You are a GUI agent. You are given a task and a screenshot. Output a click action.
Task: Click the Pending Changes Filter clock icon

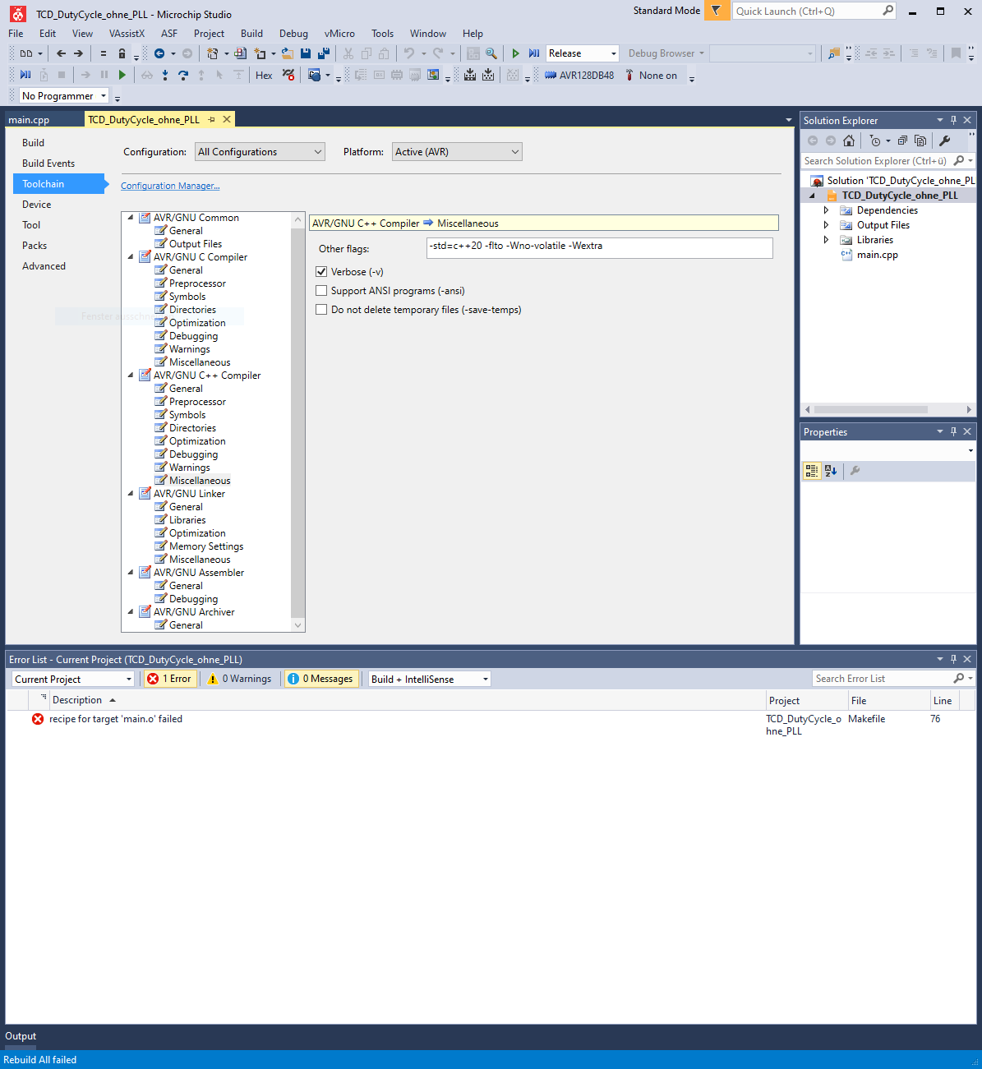click(875, 141)
